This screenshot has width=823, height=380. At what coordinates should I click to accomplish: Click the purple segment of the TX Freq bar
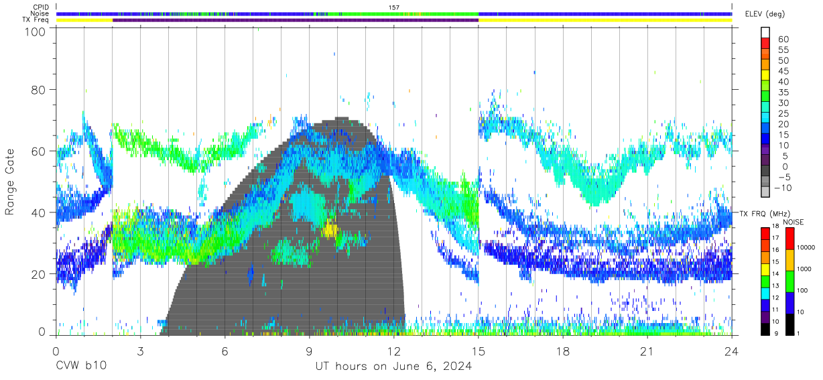(296, 20)
